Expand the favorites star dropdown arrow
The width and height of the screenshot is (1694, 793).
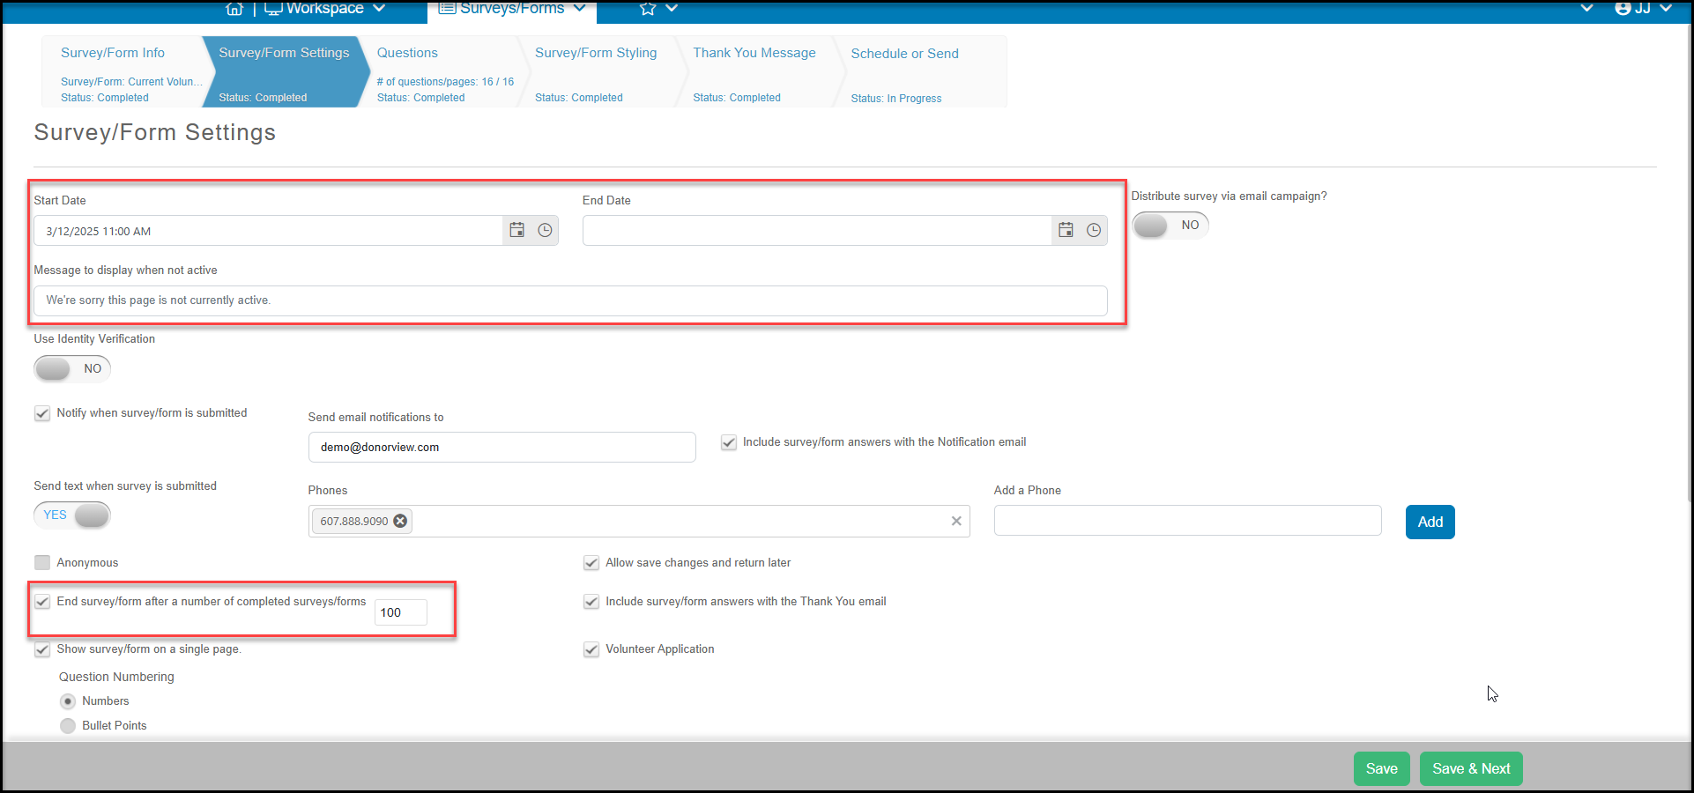(x=672, y=8)
